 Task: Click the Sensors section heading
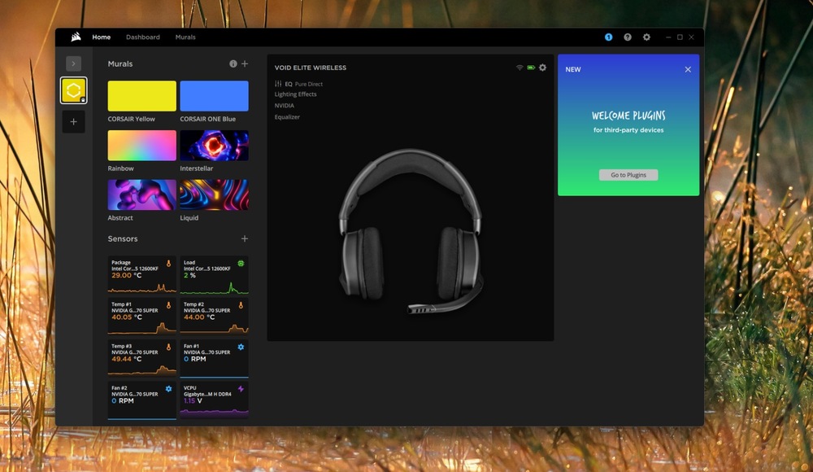coord(123,238)
